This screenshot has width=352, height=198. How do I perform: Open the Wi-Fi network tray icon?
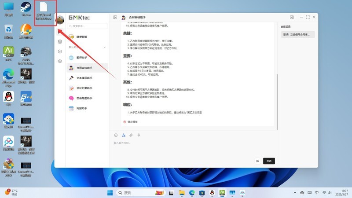pos(324,193)
